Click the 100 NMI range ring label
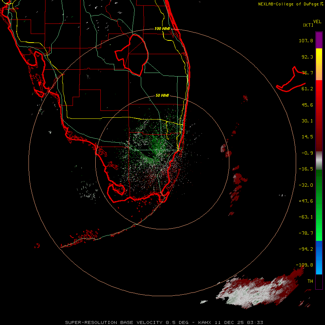The height and width of the screenshot is (325, 325). (x=162, y=29)
